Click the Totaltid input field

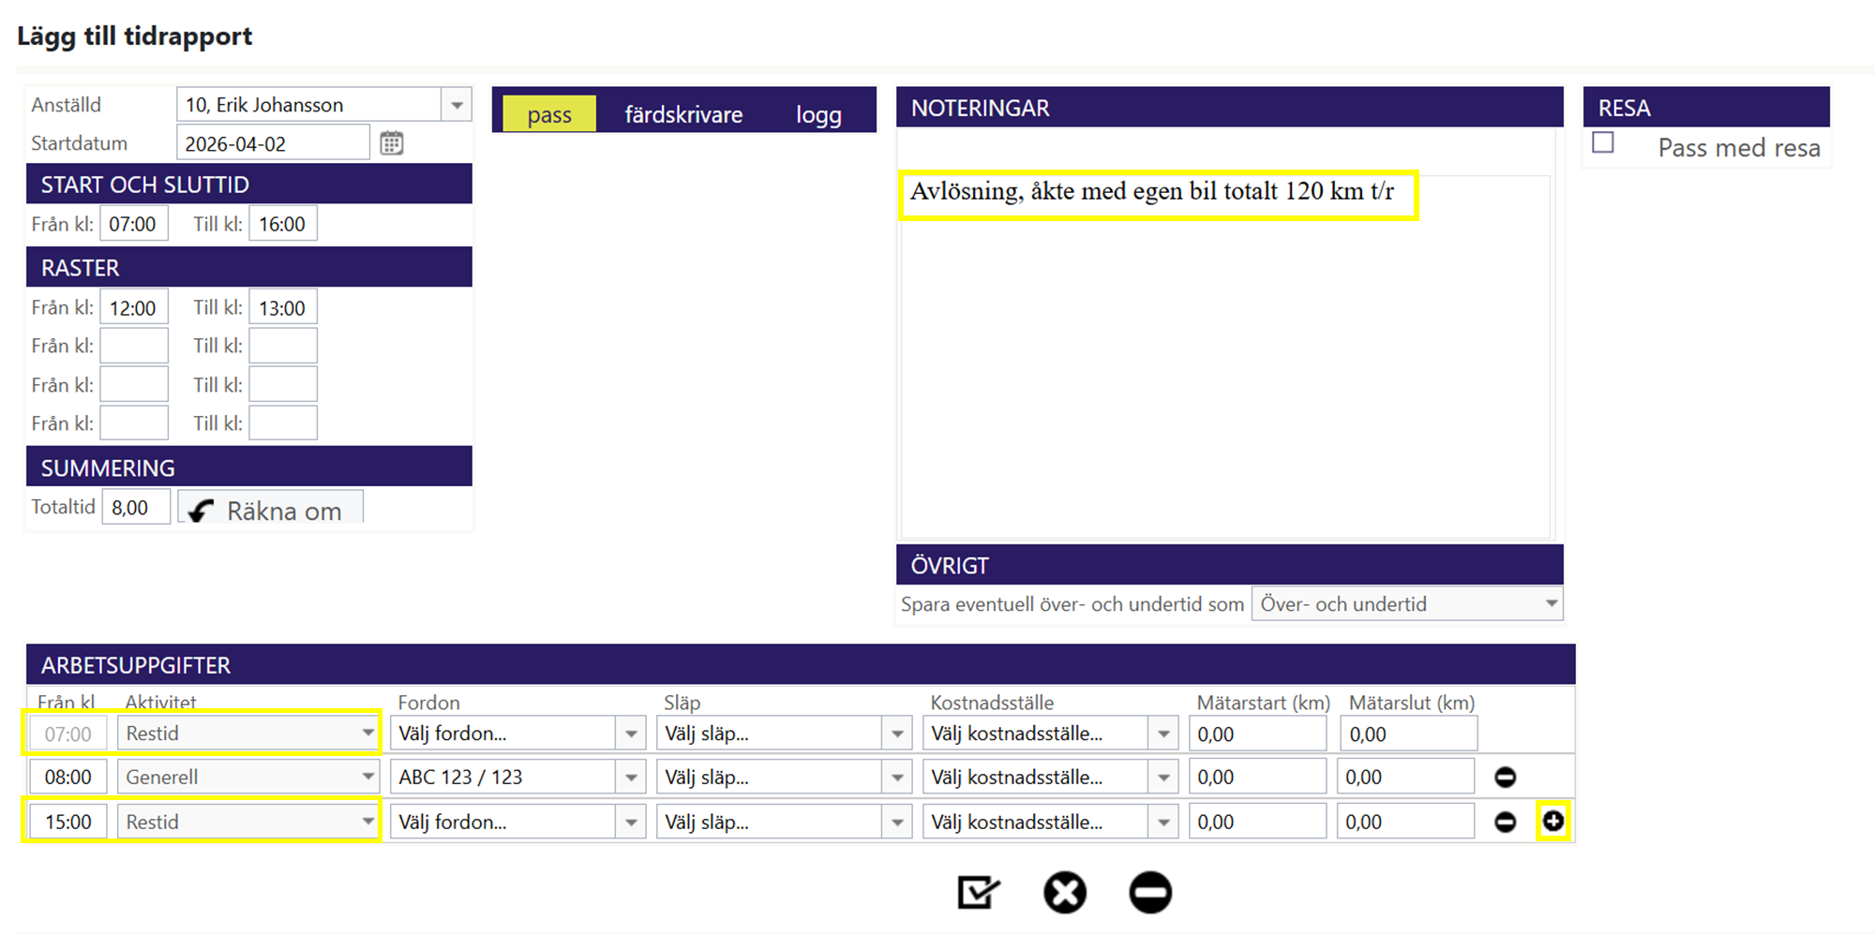point(135,508)
